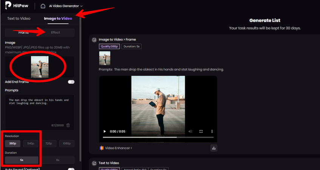Open the home icon in header
The image size is (320, 170).
[x=43, y=6]
